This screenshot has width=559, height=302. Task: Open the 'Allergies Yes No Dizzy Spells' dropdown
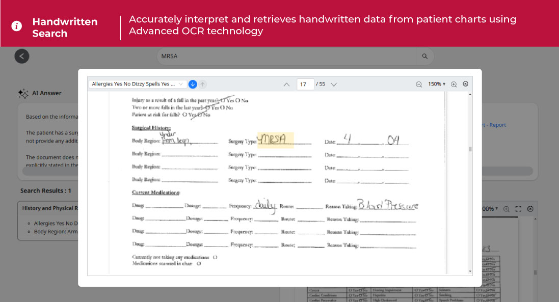(138, 84)
